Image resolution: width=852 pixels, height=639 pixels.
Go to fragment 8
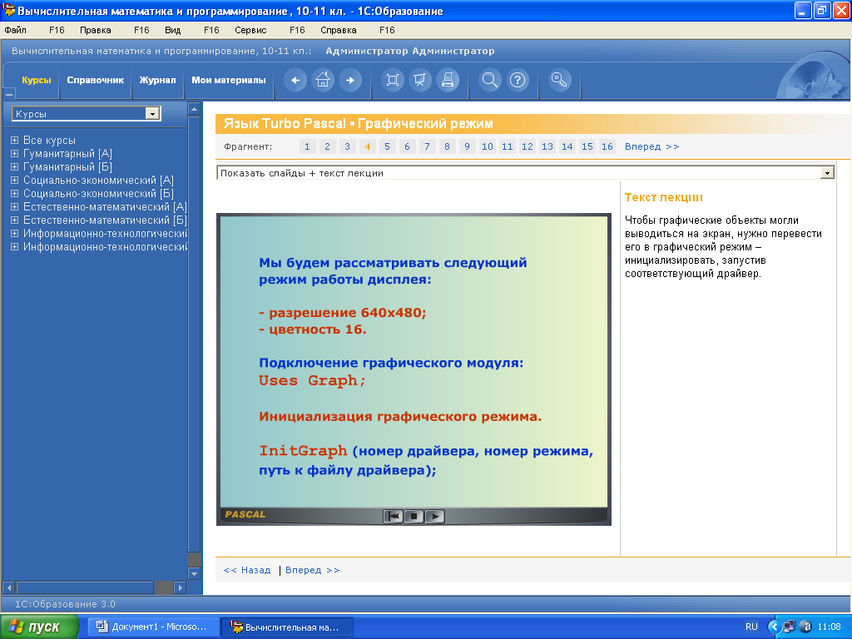[447, 146]
